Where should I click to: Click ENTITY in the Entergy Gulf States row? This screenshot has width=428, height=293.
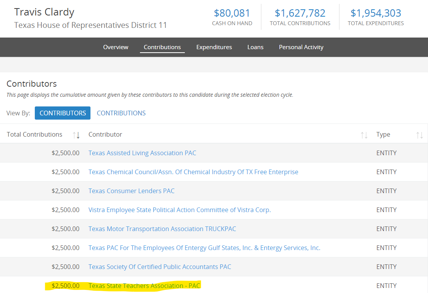(x=387, y=248)
